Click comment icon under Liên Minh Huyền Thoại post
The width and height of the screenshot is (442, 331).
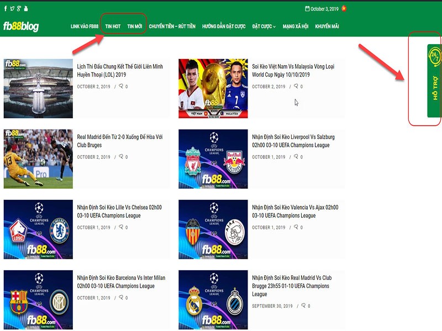(121, 86)
